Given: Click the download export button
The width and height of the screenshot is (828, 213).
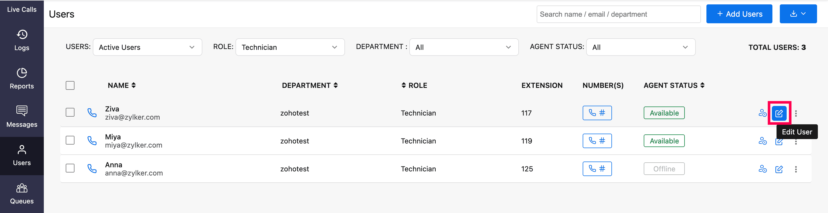Looking at the screenshot, I should pyautogui.click(x=798, y=14).
